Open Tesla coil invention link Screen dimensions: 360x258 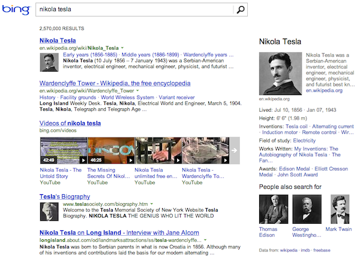[296, 126]
